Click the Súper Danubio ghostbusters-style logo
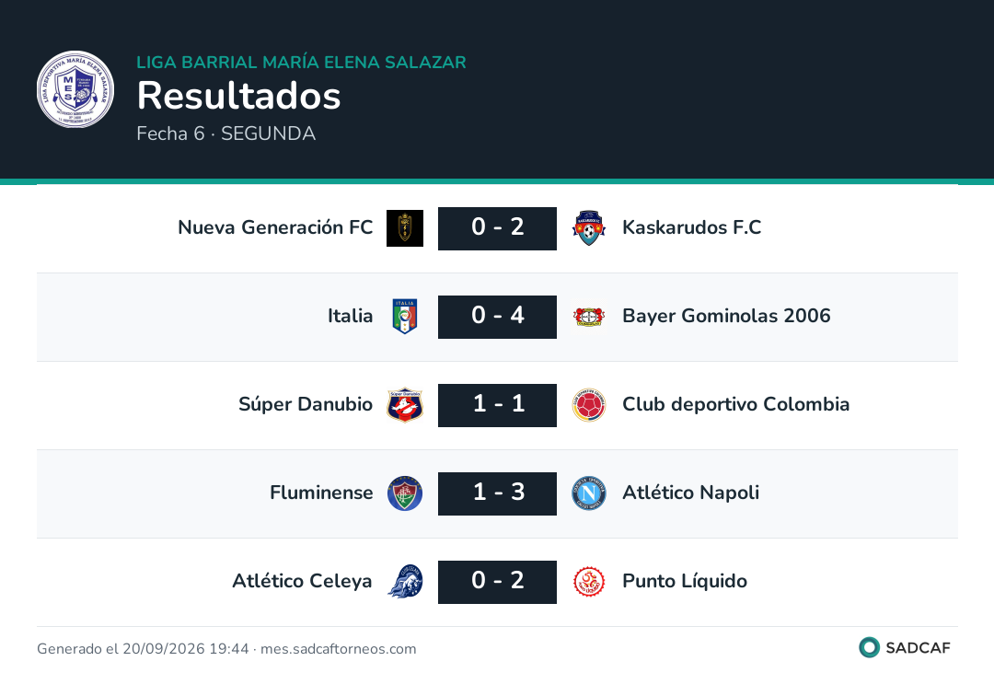The image size is (994, 696). (405, 405)
